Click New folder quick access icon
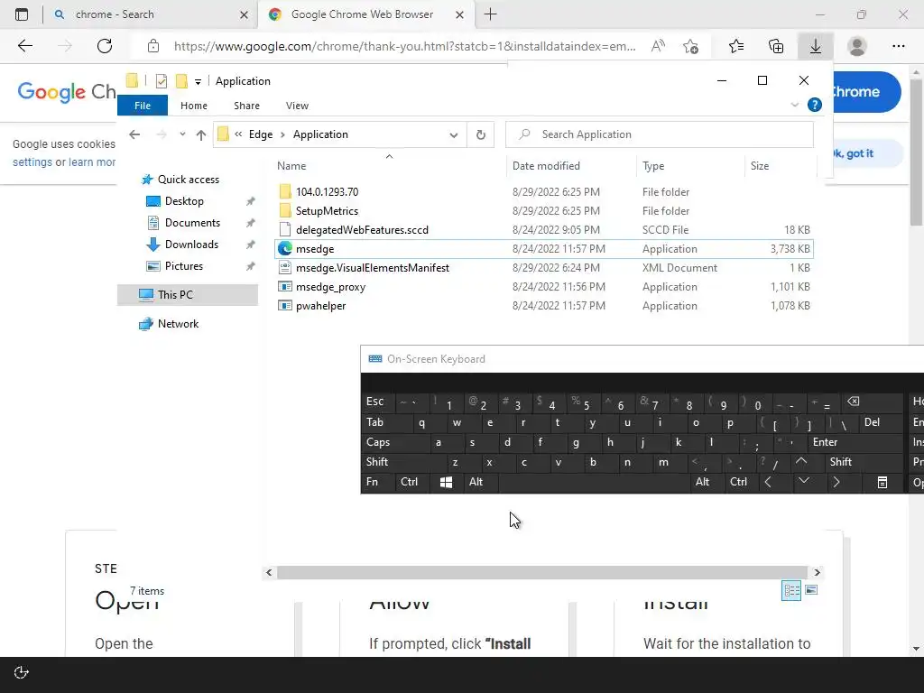 click(181, 81)
